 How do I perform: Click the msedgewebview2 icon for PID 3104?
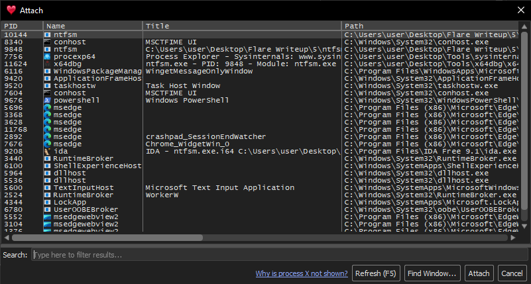[48, 224]
